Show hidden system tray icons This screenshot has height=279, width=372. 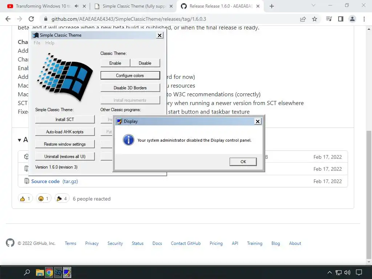[329, 272]
